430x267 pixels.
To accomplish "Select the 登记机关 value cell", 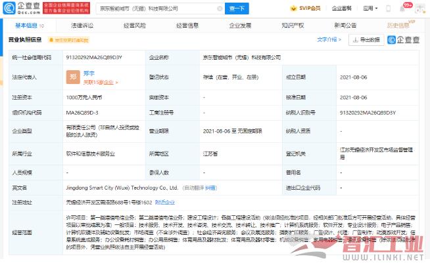I will click(376, 154).
